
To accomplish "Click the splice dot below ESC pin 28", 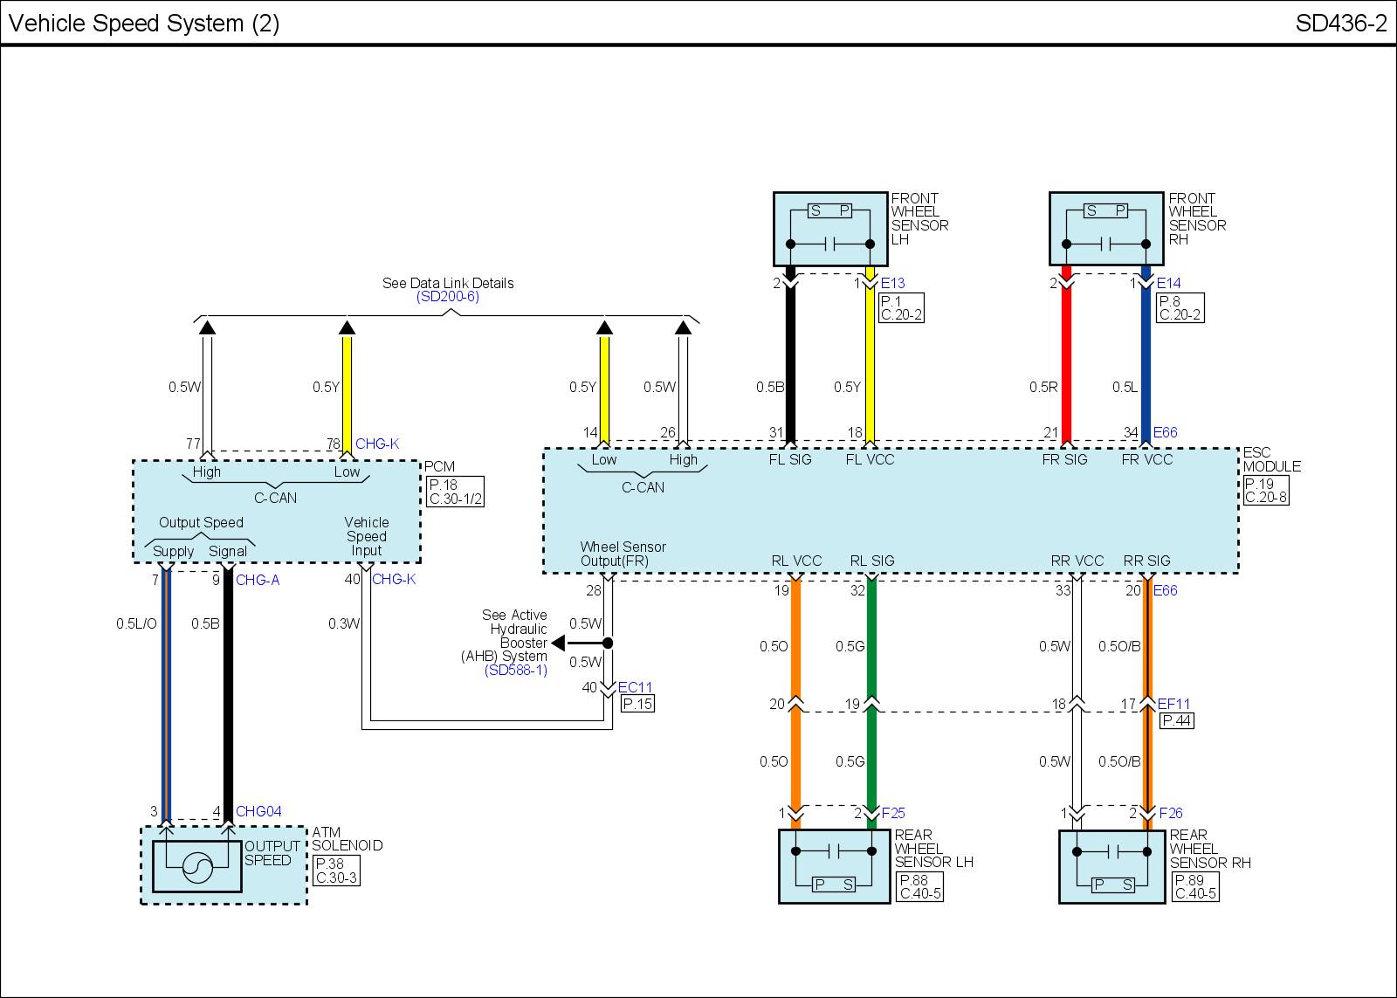I will tap(608, 644).
